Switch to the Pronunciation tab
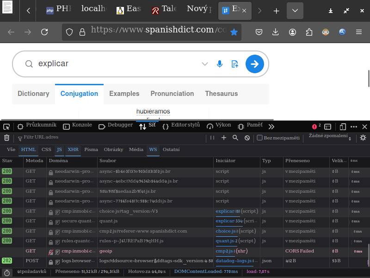The image size is (370, 278). pos(172,94)
